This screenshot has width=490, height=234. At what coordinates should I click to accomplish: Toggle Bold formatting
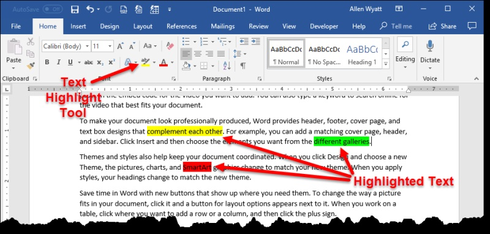[47, 62]
